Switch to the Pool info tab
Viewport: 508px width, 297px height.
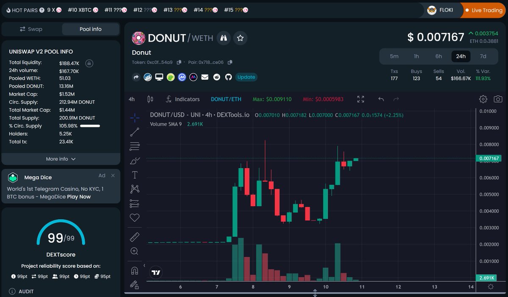(91, 29)
